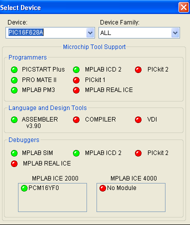Open the Device dropdown arrow
Viewport: 190px width, 225px height.
[x=90, y=33]
